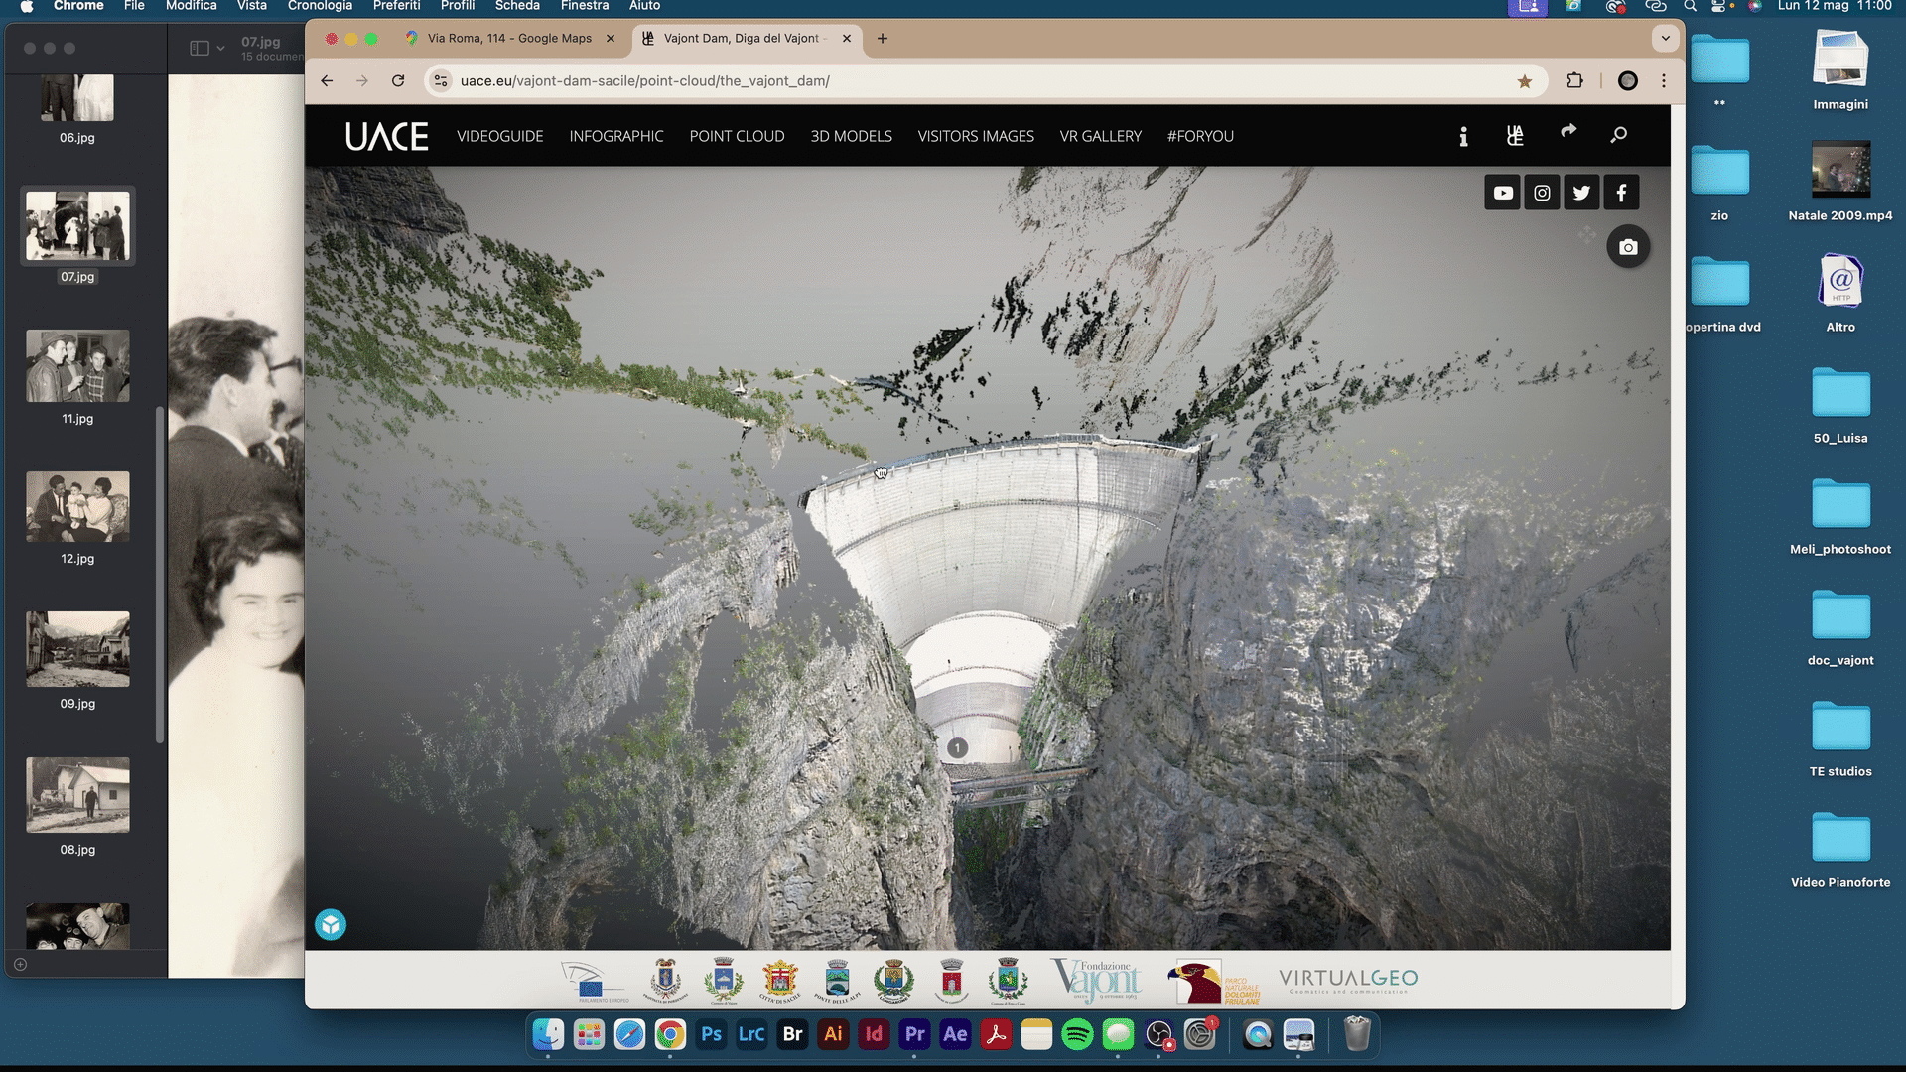Click the share arrow icon
This screenshot has height=1072, width=1906.
(1568, 132)
